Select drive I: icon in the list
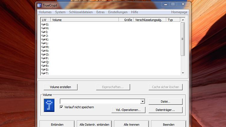 point(43,32)
